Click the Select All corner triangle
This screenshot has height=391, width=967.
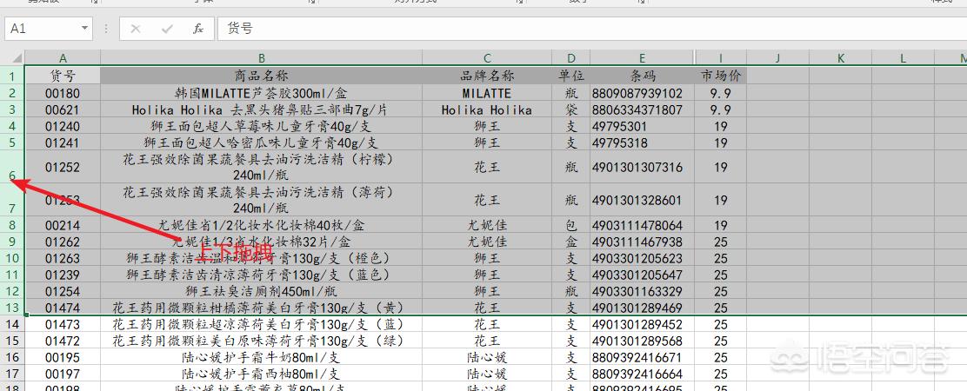click(17, 58)
